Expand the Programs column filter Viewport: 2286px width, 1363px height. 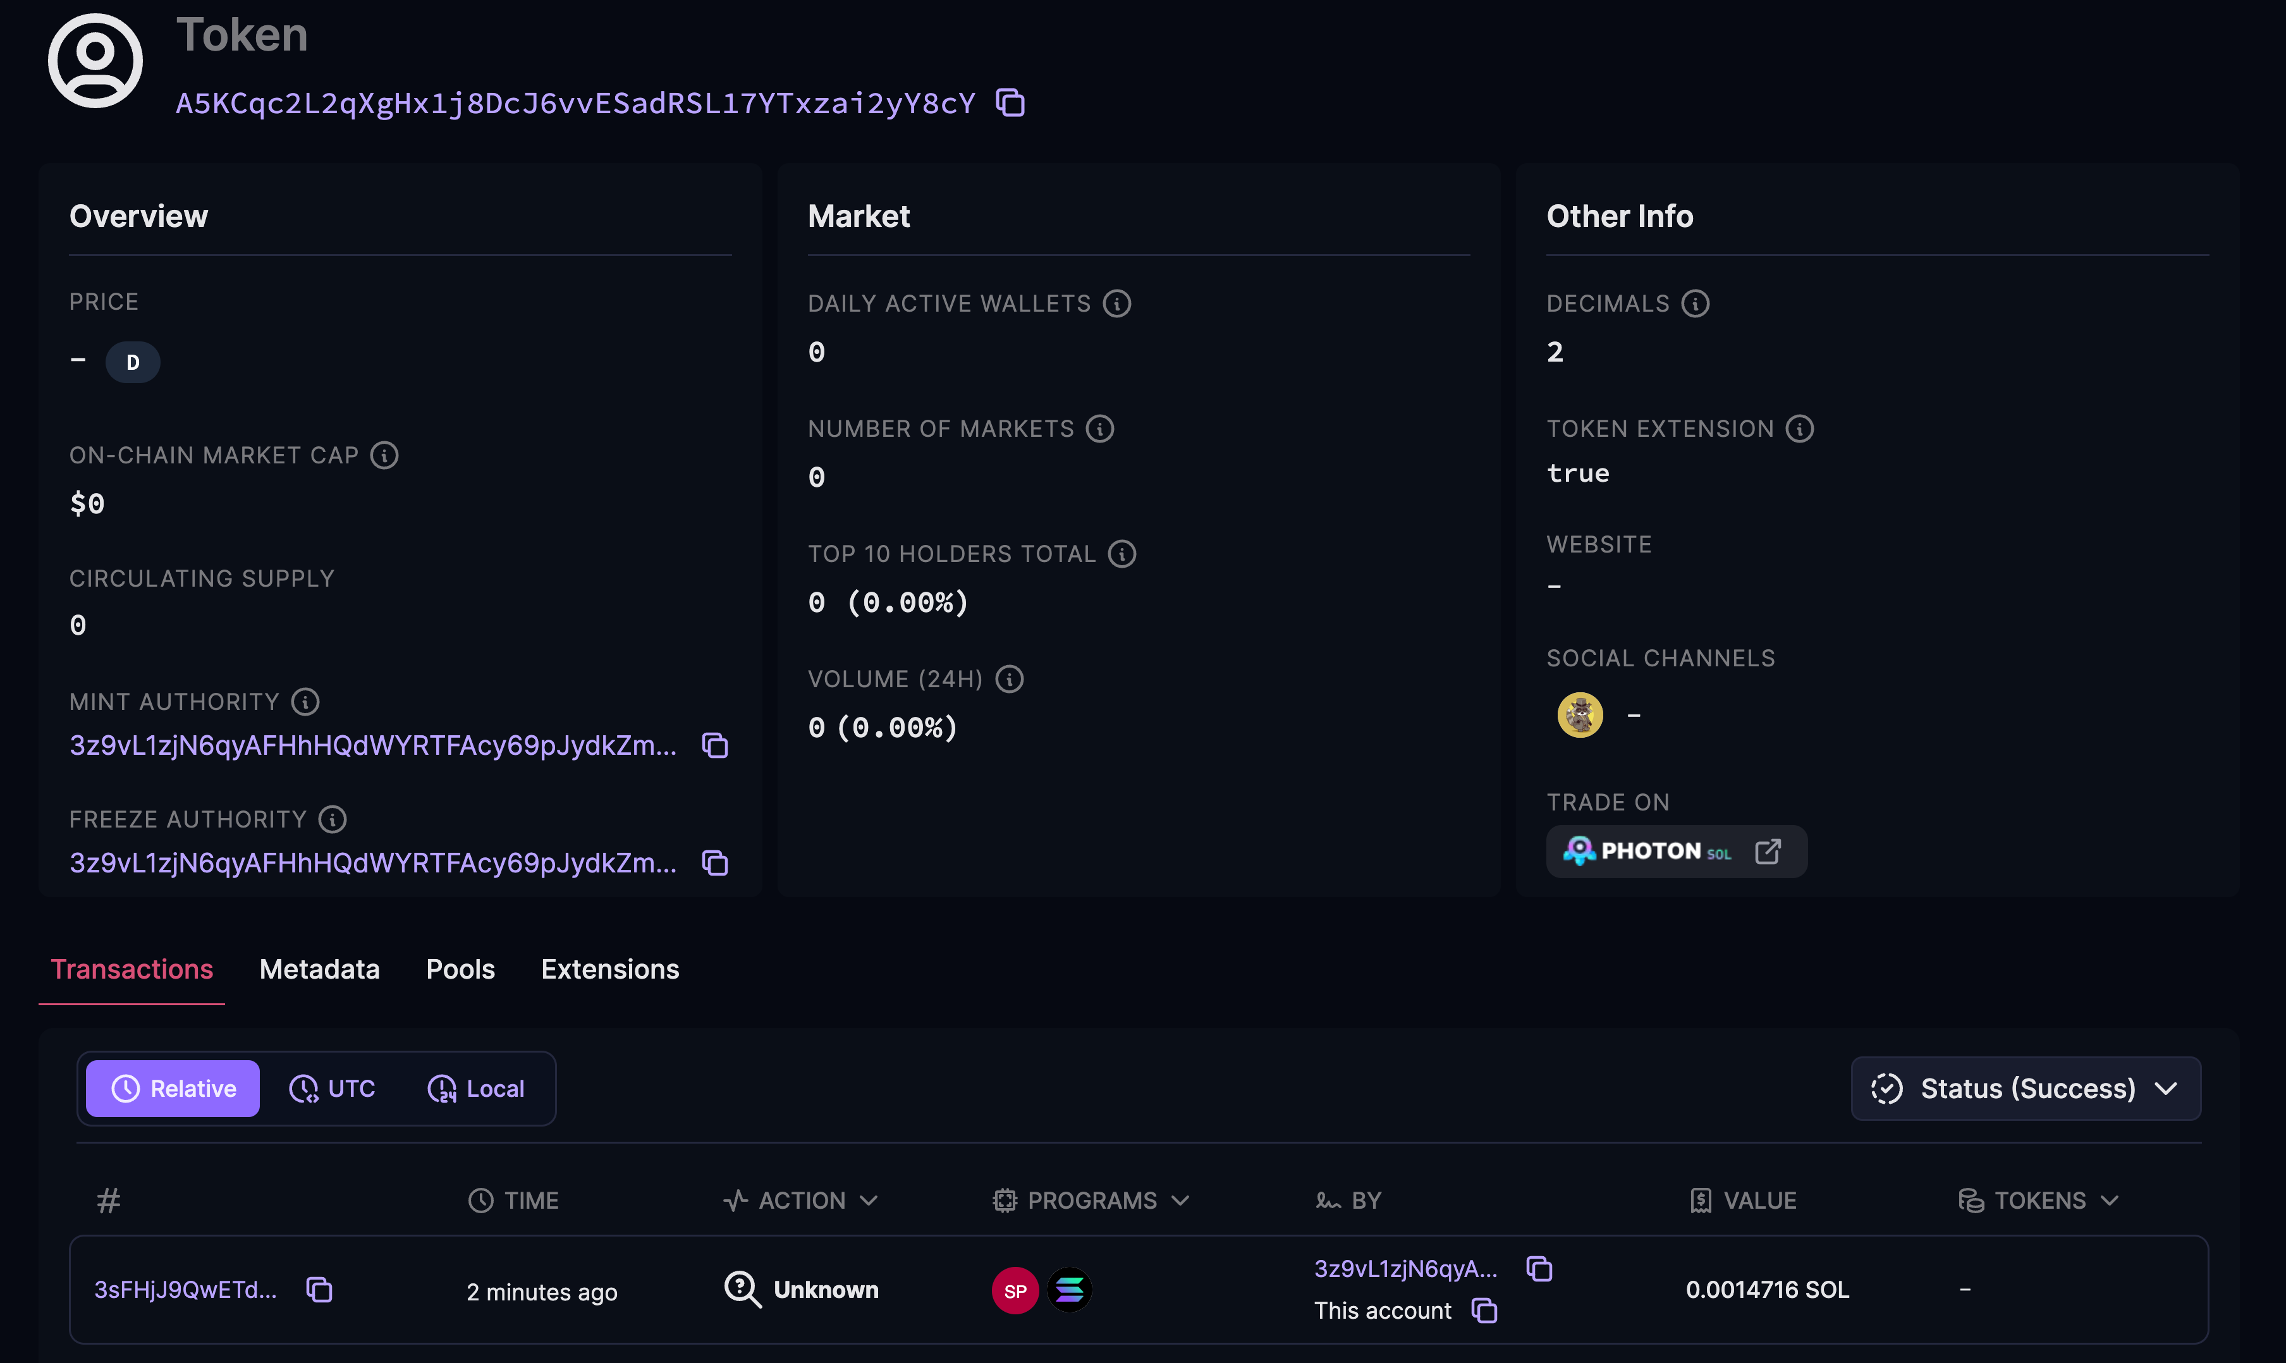pyautogui.click(x=1180, y=1201)
